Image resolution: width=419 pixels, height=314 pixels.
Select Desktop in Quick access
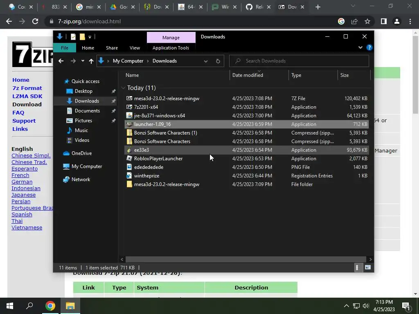(x=83, y=91)
